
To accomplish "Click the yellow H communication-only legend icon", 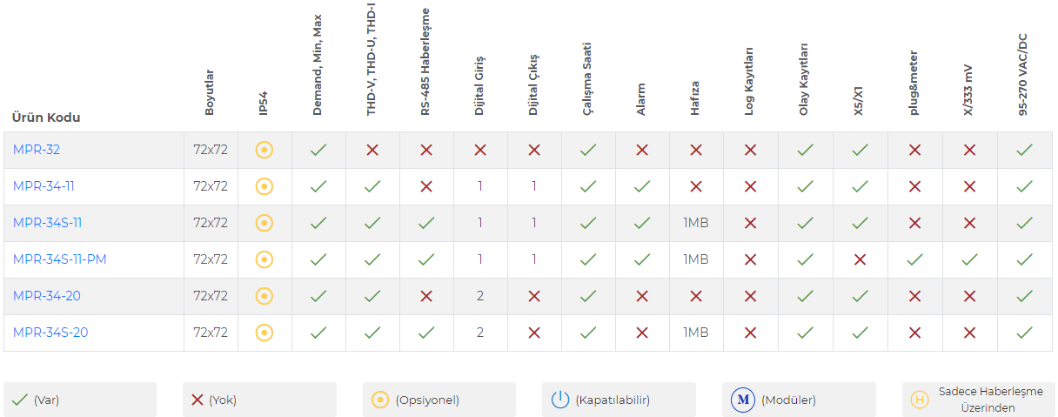I will click(x=919, y=400).
